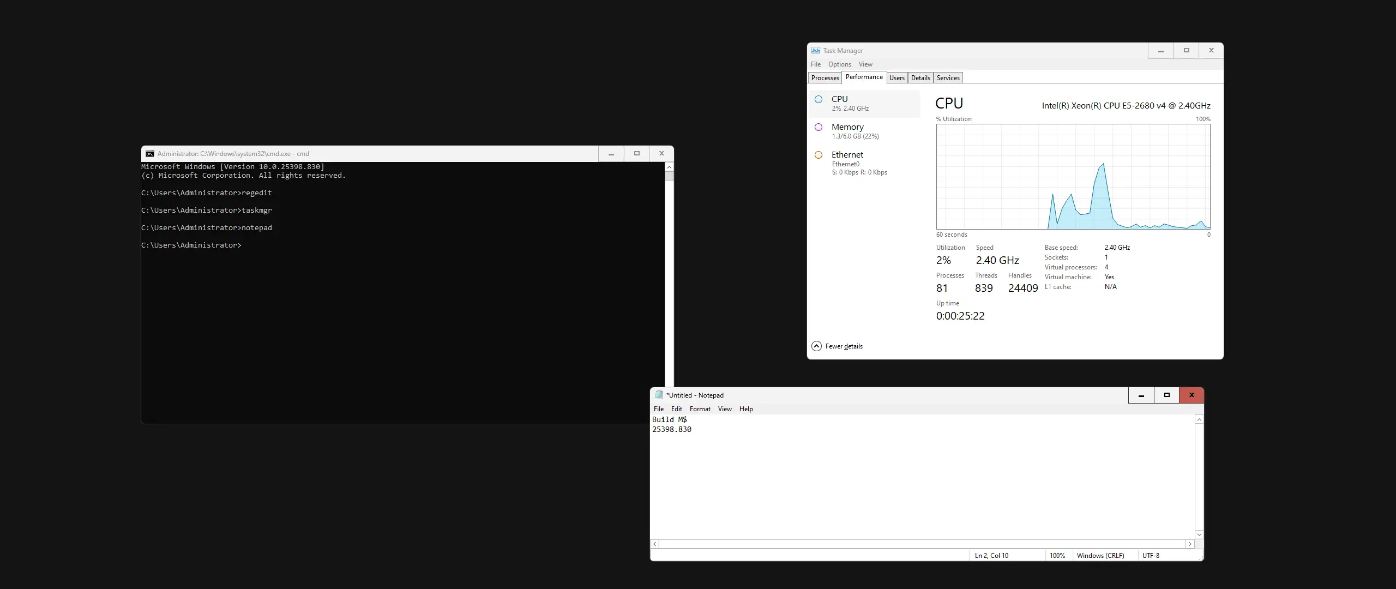The image size is (1396, 589).
Task: Click the cmd scrollbar up arrow
Action: tap(669, 167)
